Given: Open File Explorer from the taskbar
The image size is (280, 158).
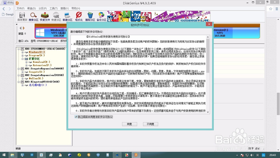Looking at the screenshot, I should (x=12, y=155).
